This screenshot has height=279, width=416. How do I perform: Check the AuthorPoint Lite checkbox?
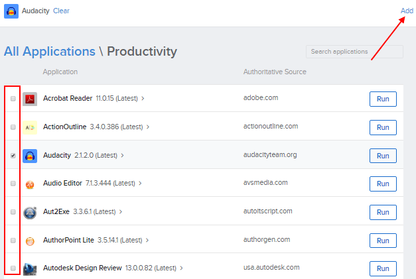[x=13, y=241]
